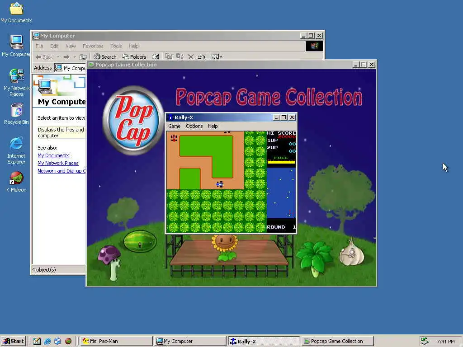The image size is (463, 347).
Task: Open Help menu in My Computer window
Action: pyautogui.click(x=133, y=46)
